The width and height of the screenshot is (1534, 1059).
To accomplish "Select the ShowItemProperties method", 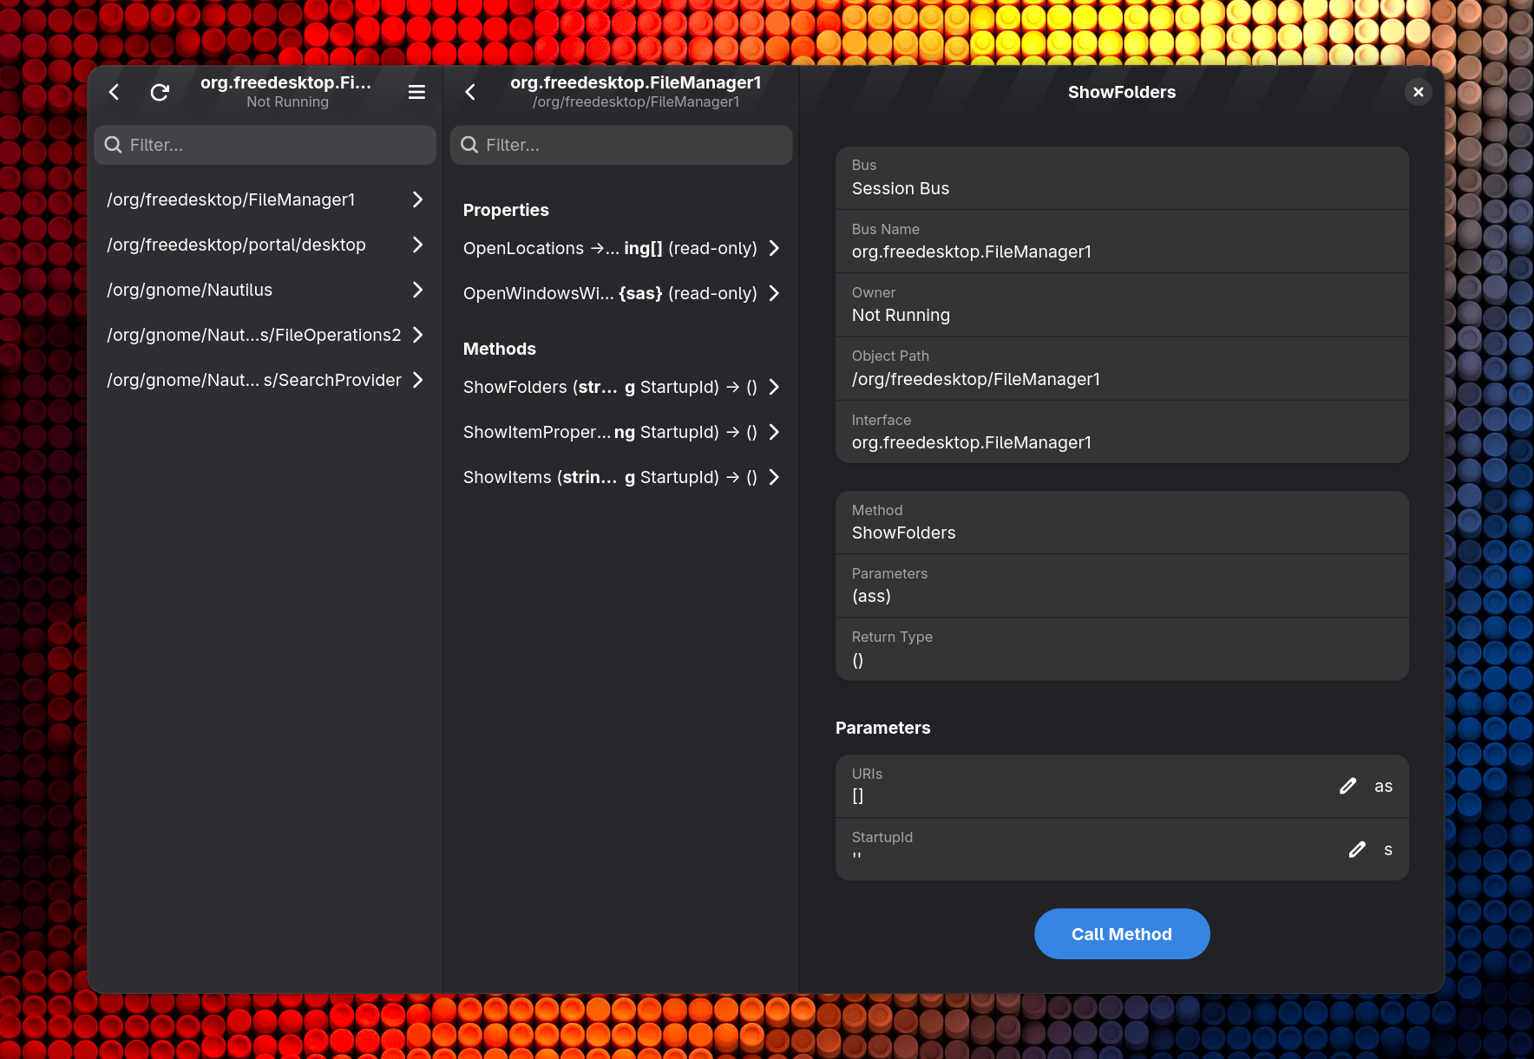I will point(620,432).
